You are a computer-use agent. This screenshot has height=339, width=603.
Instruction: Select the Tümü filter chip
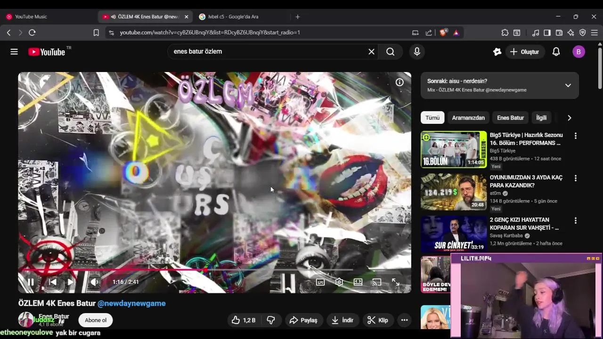[432, 118]
